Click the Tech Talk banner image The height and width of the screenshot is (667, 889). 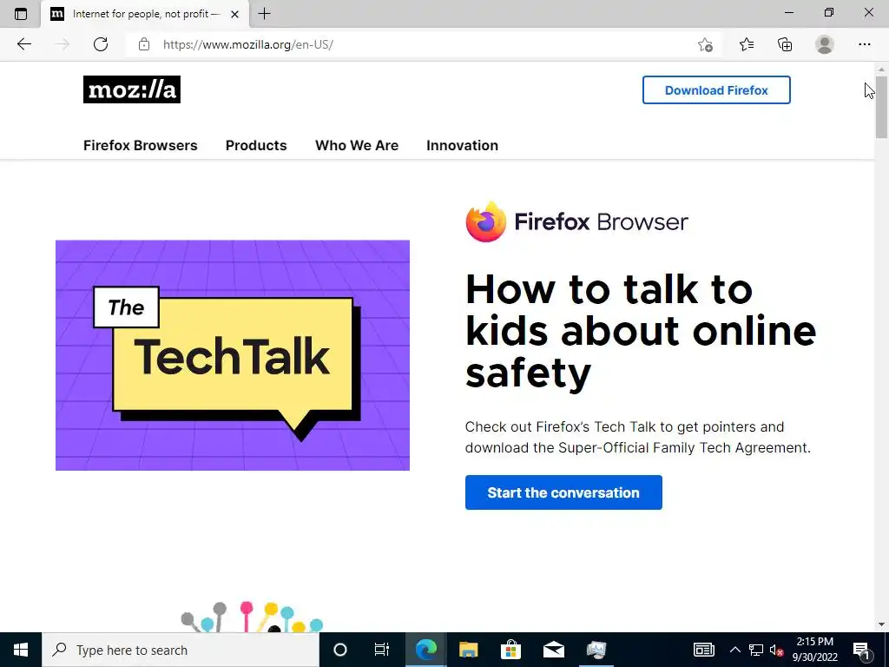click(x=233, y=355)
